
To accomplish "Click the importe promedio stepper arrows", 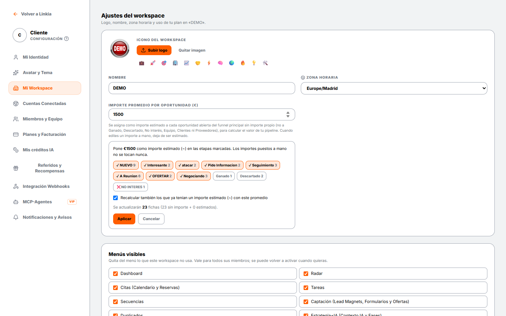I will (x=288, y=114).
